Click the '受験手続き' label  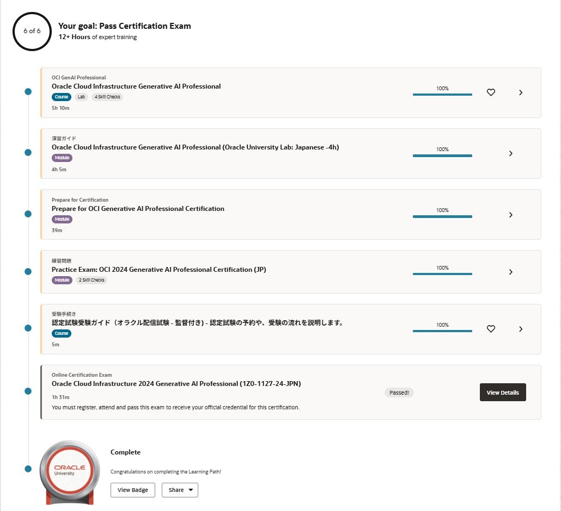pos(64,314)
